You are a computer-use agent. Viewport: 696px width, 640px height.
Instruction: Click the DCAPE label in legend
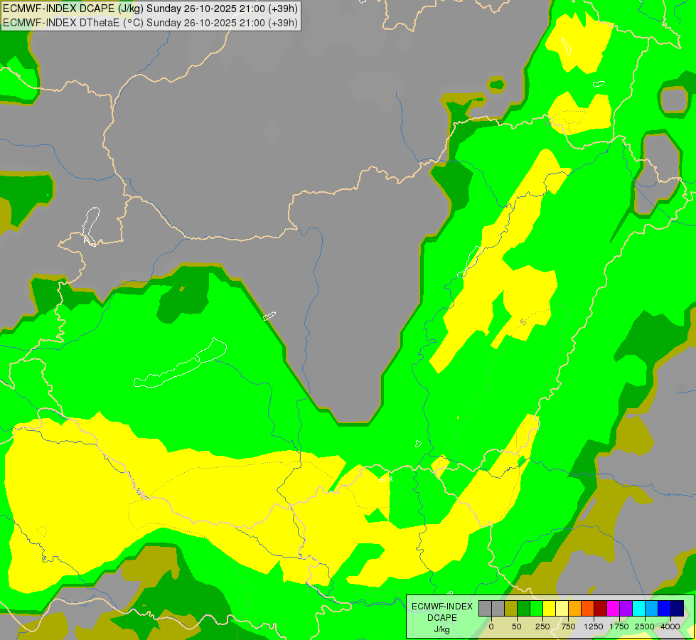coord(442,618)
